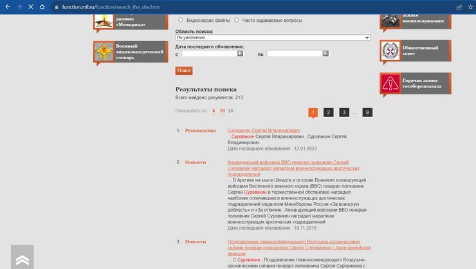The image size is (476, 269).
Task: Jump to top with the double chevron button
Action: (x=22, y=257)
